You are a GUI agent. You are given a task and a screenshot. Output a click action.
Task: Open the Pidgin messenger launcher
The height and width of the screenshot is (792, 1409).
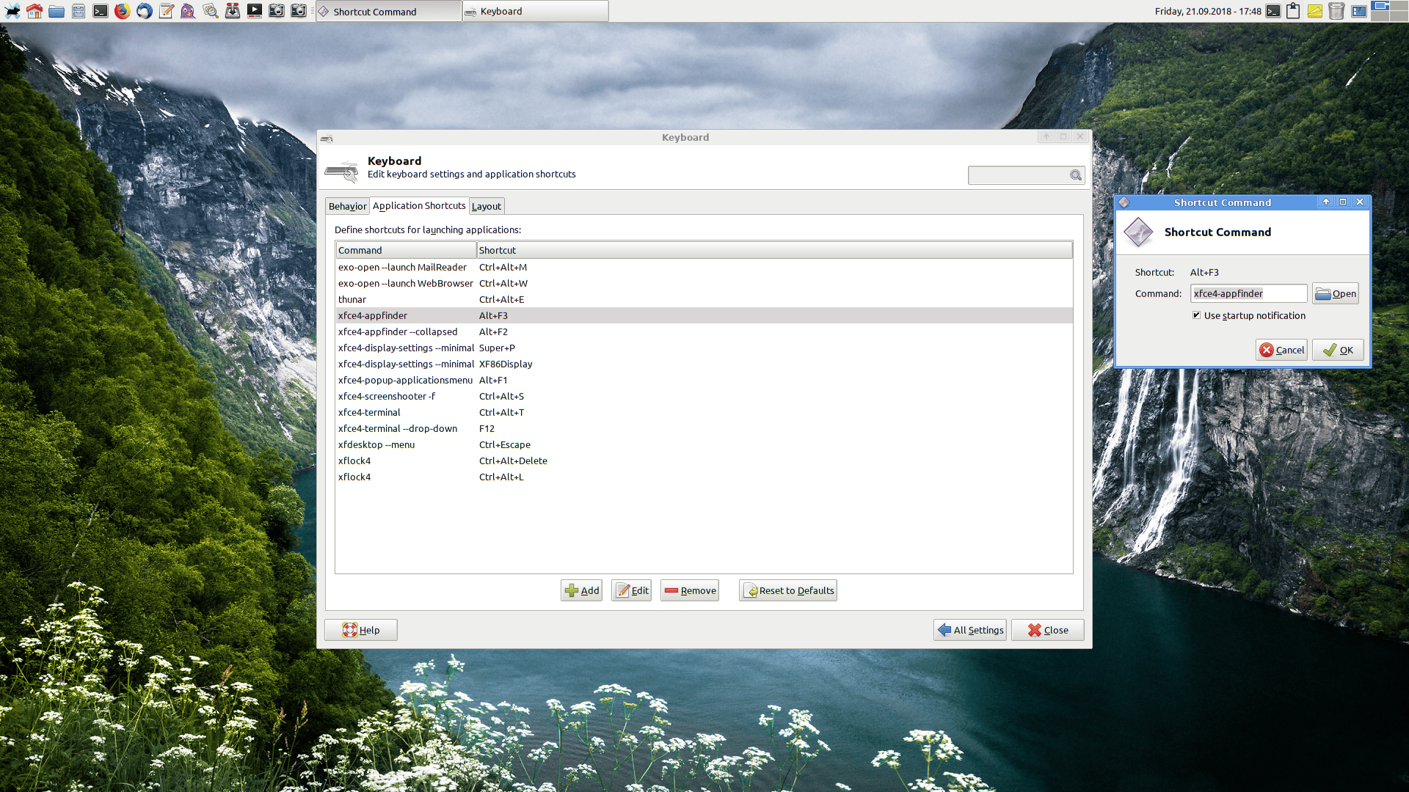point(189,11)
